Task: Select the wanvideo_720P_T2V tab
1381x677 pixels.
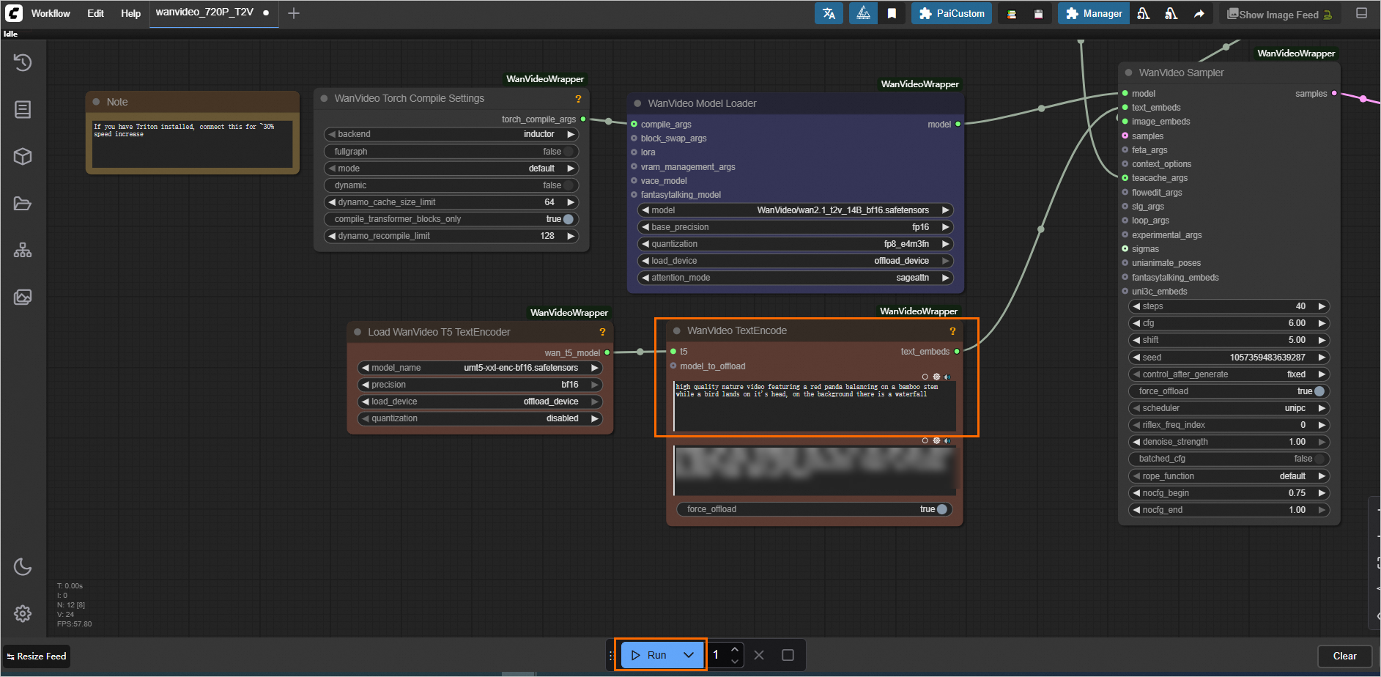Action: click(204, 12)
